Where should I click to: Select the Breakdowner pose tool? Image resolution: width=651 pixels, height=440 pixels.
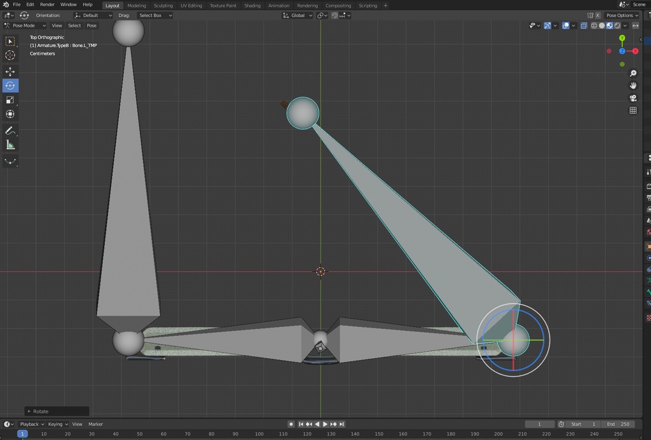click(x=10, y=161)
